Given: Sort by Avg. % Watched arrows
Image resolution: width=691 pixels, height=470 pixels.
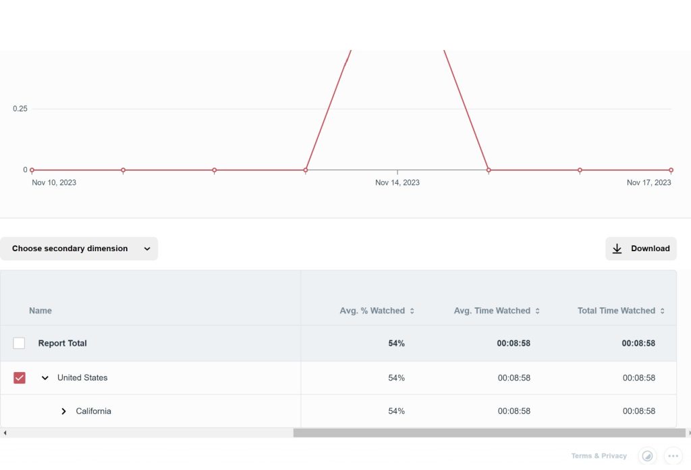Looking at the screenshot, I should coord(412,311).
